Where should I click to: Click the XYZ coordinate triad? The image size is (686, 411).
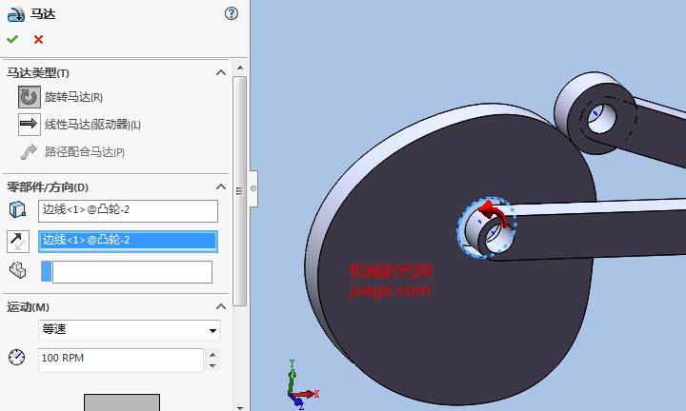point(303,384)
